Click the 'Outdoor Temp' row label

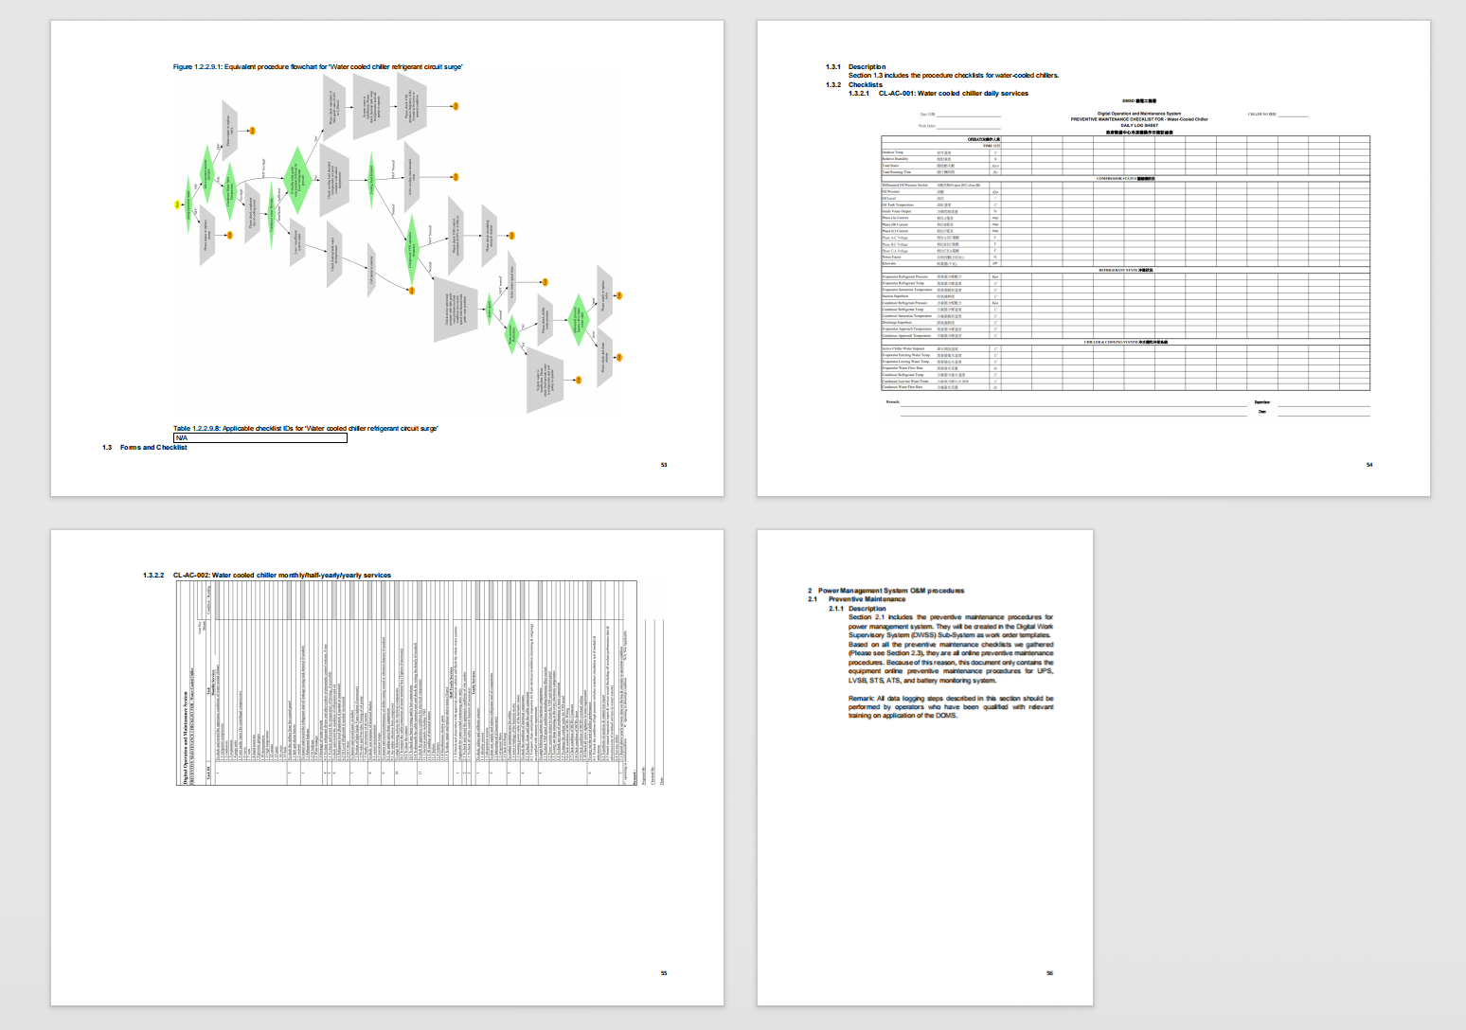click(893, 152)
